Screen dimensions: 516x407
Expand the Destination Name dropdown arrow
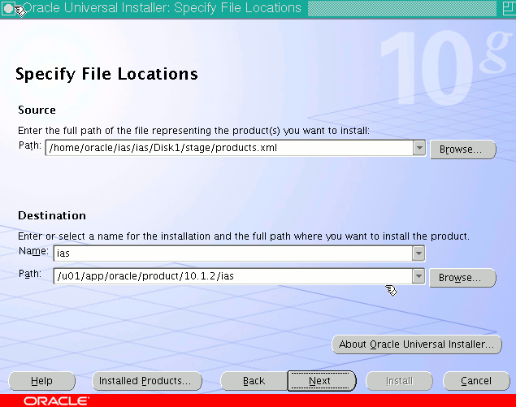point(418,253)
